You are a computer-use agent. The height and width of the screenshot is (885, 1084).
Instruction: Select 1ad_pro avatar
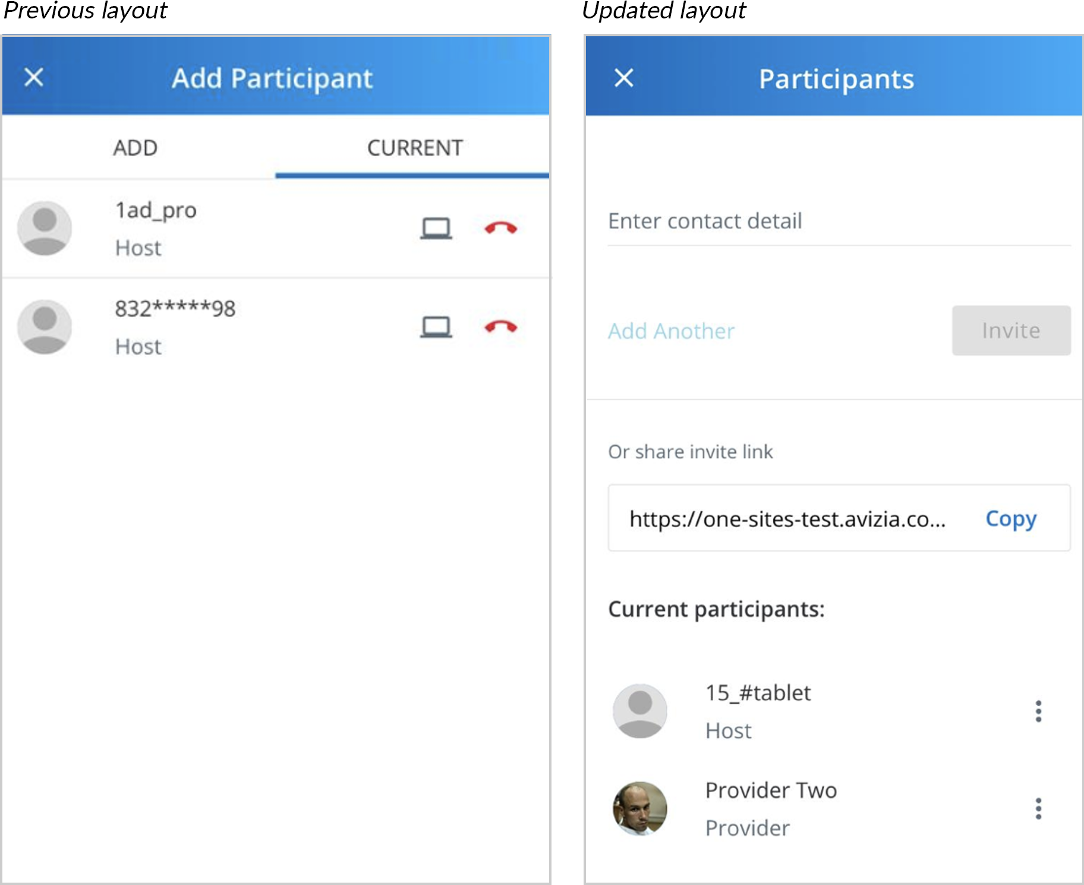45,228
